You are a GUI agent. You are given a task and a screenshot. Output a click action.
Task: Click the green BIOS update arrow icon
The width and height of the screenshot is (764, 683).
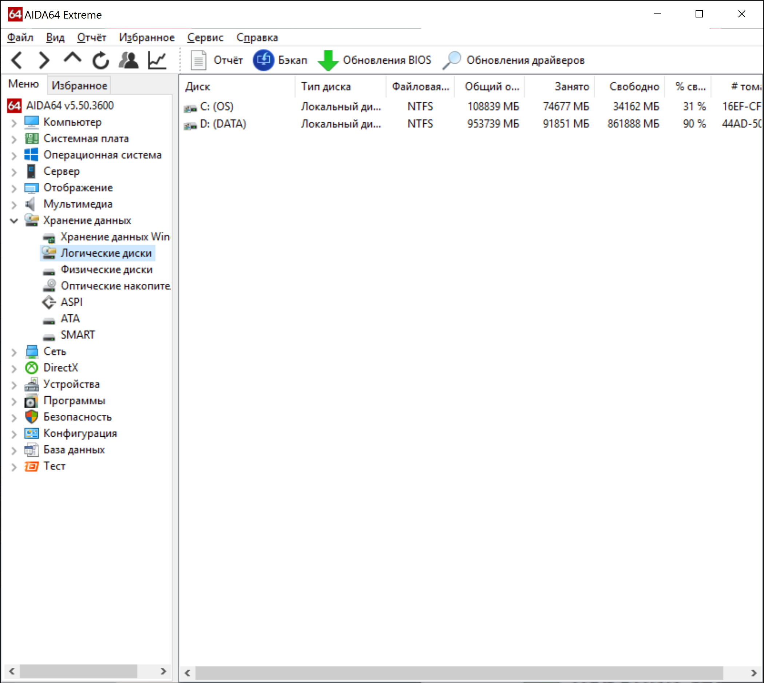pyautogui.click(x=328, y=60)
